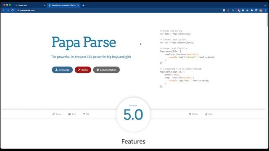The height and width of the screenshot is (151, 269).
Task: Click the 'worker: true,' code line
Action: [x=172, y=75]
